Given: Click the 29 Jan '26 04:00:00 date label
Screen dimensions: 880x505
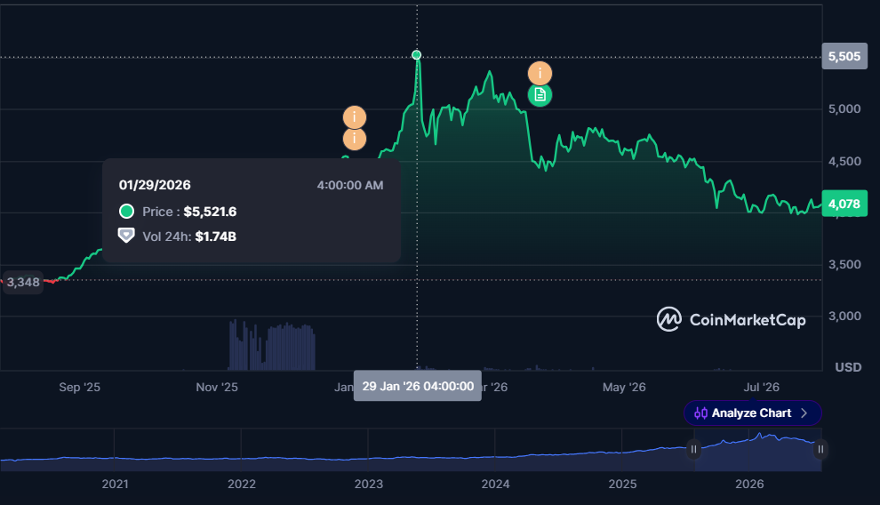Looking at the screenshot, I should coord(418,386).
